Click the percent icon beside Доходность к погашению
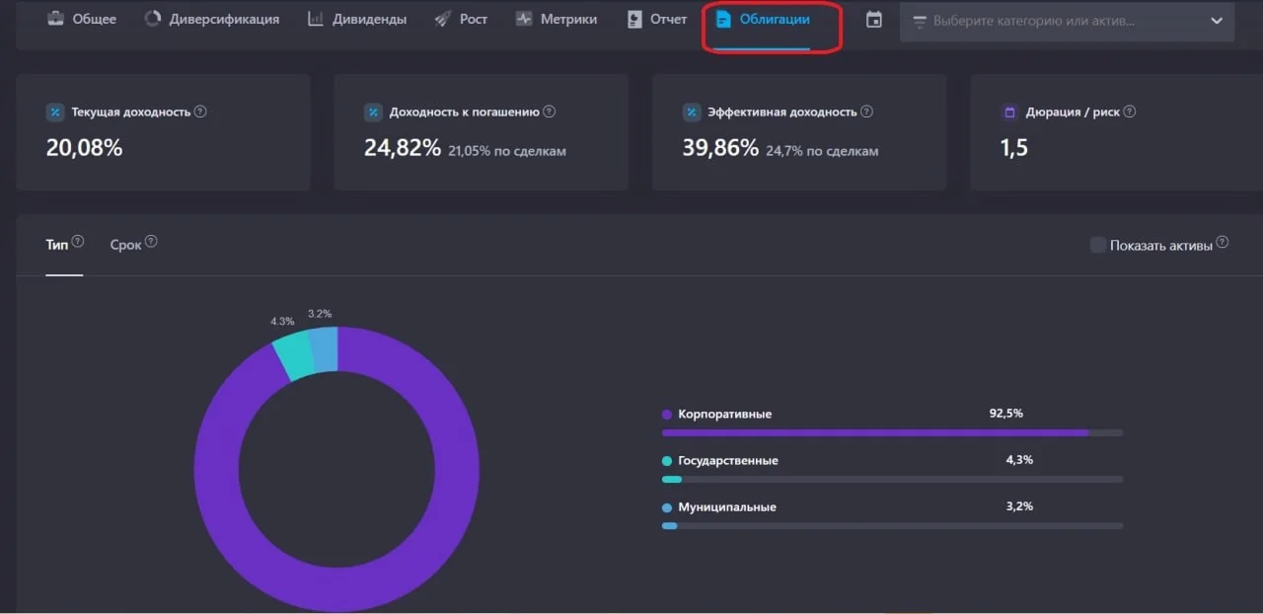Image resolution: width=1263 pixels, height=614 pixels. pyautogui.click(x=373, y=113)
